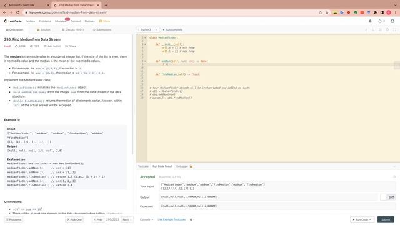The image size is (400, 225).
Task: Click the editor fullscreen icon
Action: coord(394,29)
